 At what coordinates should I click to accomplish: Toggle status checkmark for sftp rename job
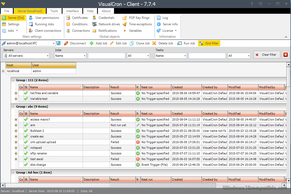point(26,153)
